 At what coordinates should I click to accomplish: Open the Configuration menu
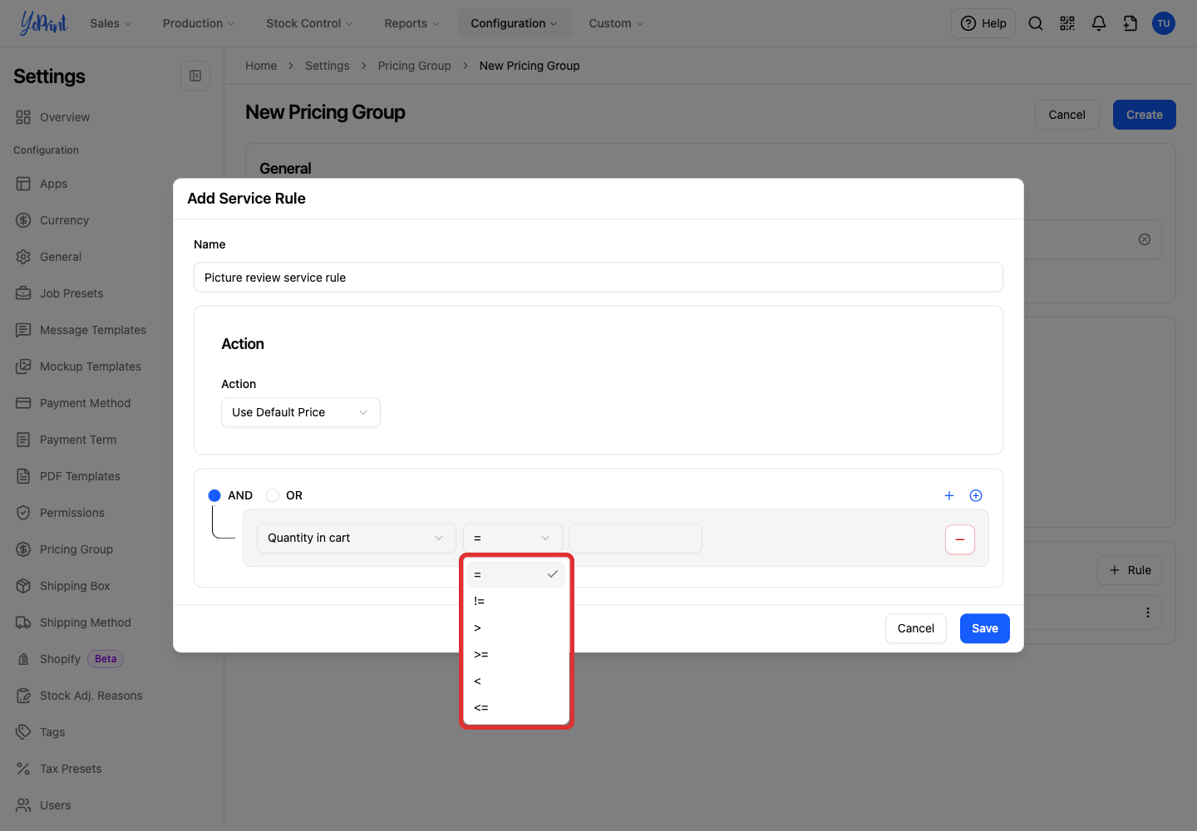click(x=514, y=23)
